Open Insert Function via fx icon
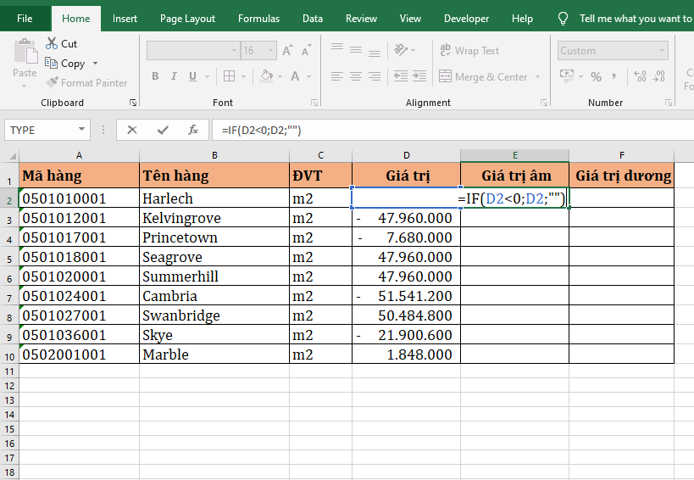Viewport: 694px width, 480px height. pyautogui.click(x=193, y=130)
